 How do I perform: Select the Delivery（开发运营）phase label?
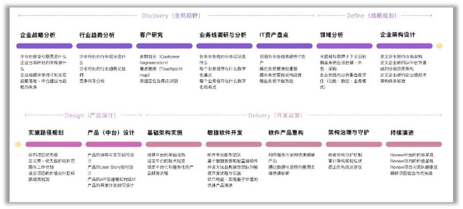pyautogui.click(x=276, y=115)
